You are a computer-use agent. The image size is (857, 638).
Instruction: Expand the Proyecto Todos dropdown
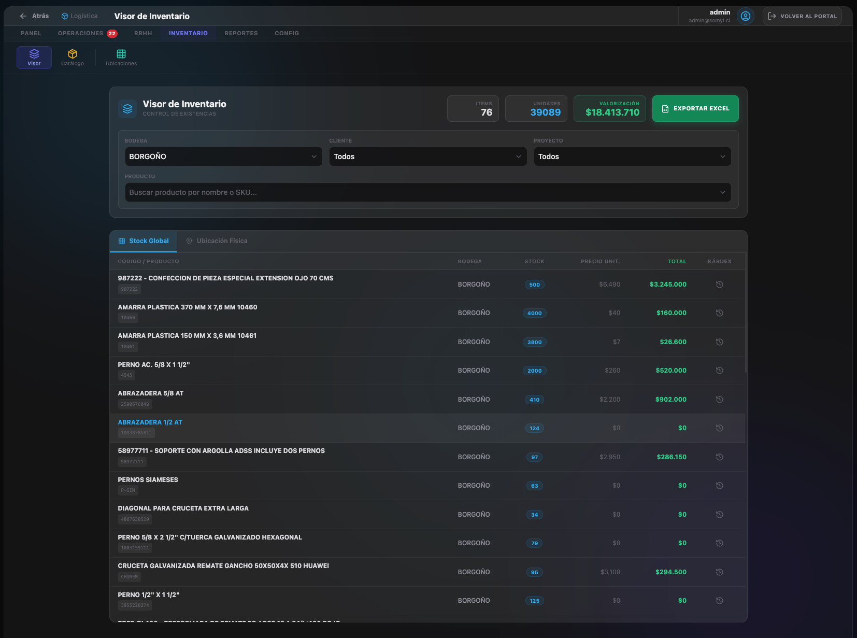coord(632,157)
